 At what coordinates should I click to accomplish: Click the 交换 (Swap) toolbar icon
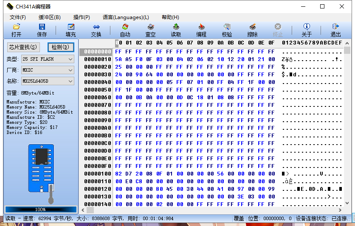[x=96, y=27]
